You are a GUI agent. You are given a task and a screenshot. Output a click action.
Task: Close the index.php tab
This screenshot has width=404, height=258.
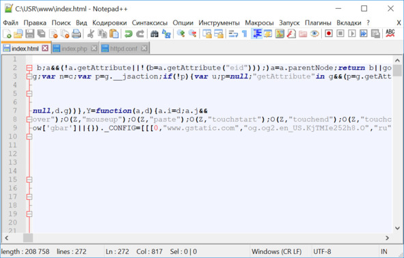[x=94, y=48]
